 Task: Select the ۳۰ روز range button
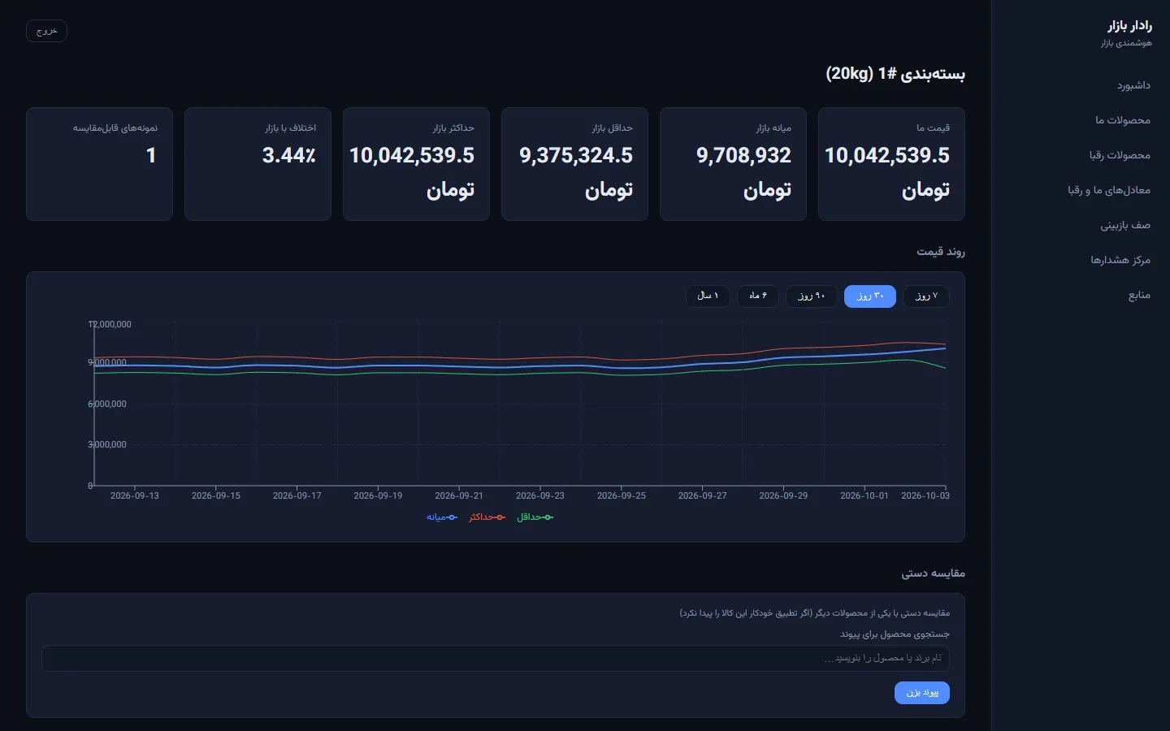[870, 296]
